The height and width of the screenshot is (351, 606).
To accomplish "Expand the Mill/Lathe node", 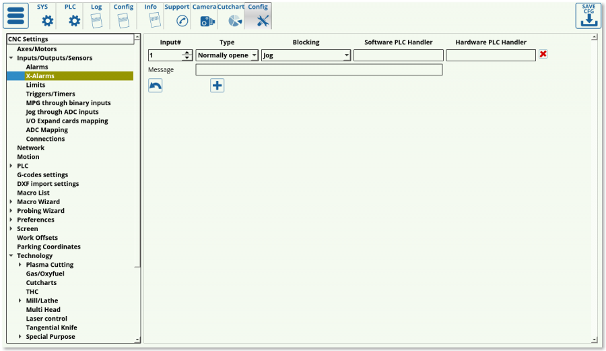I will [x=20, y=300].
